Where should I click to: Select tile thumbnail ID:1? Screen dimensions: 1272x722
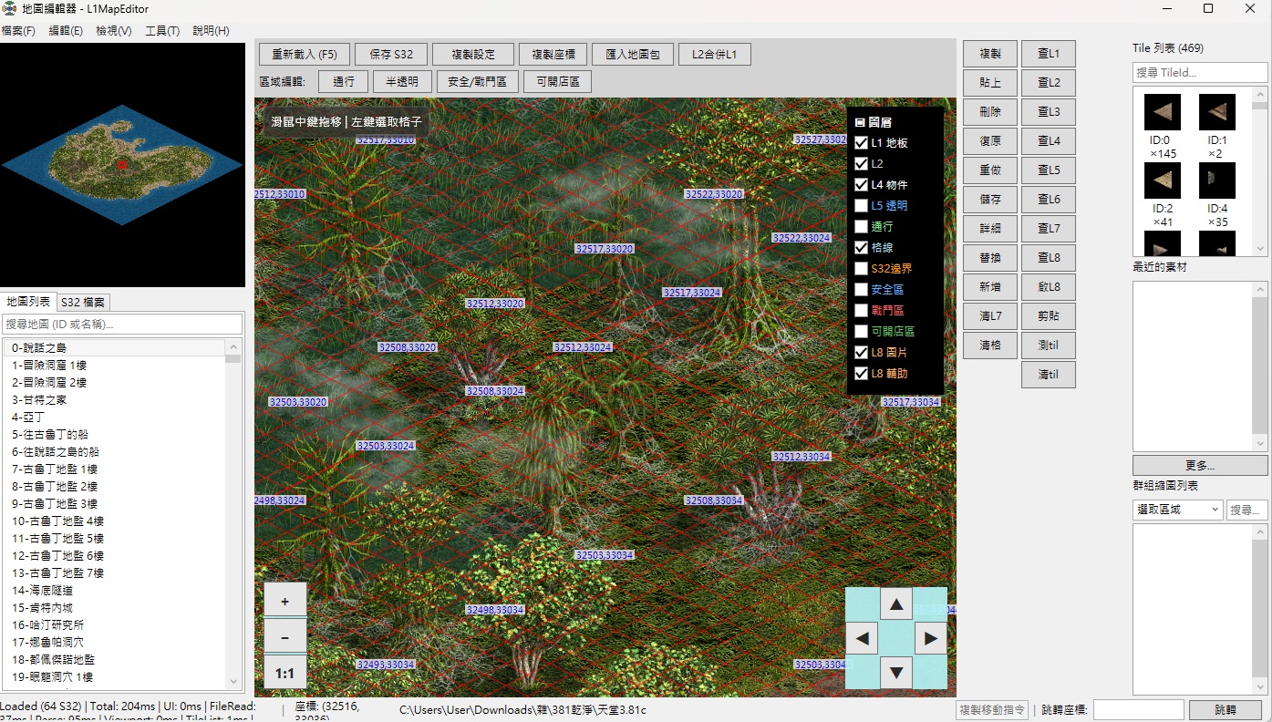[1217, 112]
